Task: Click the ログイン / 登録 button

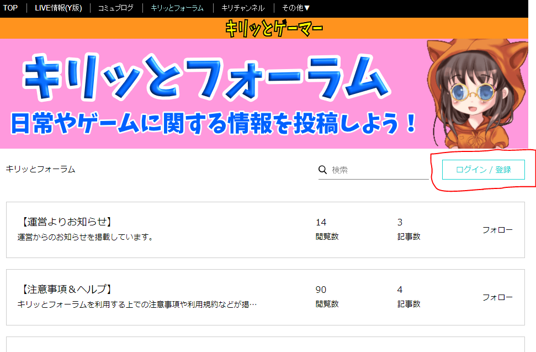Action: tap(484, 170)
